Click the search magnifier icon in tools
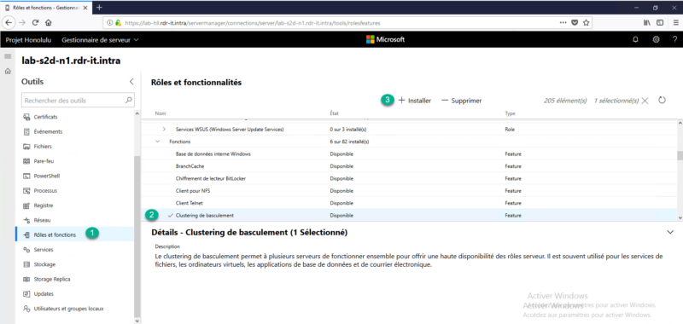Screen dimensions: 683x324 pos(129,100)
